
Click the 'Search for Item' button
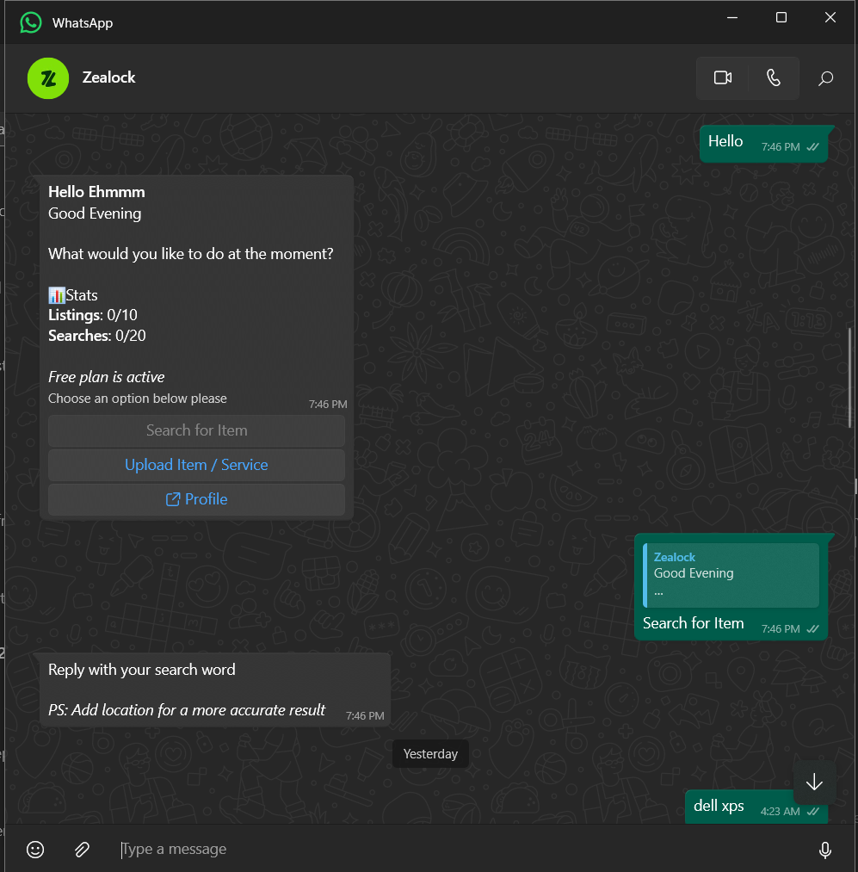tap(196, 430)
